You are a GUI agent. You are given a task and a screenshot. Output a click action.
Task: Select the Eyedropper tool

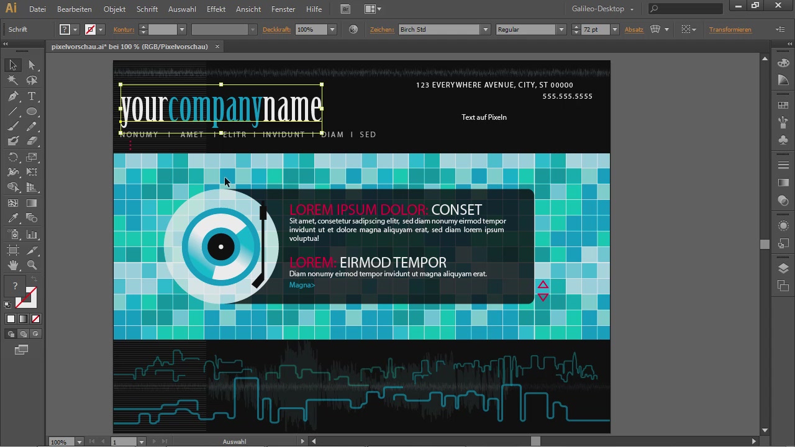point(13,219)
